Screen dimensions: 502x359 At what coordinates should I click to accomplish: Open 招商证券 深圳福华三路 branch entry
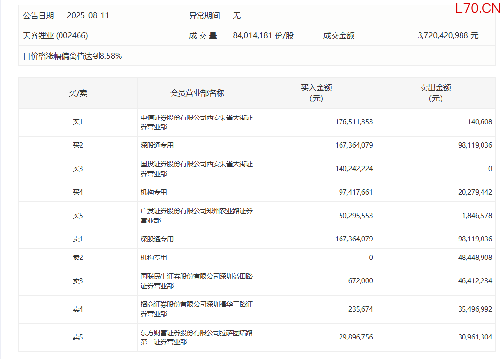point(196,309)
